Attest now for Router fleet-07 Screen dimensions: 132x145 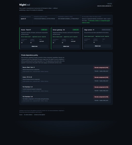(35, 46)
